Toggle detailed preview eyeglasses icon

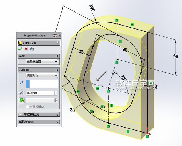pyautogui.click(x=32, y=49)
